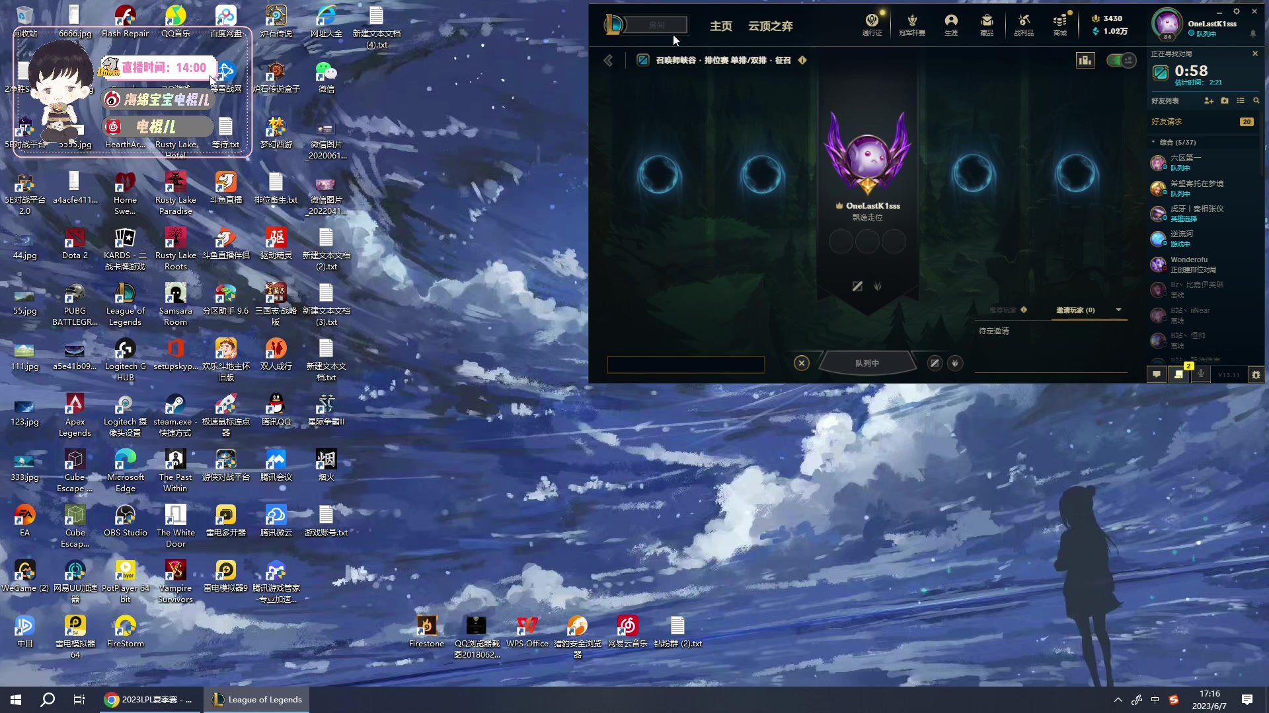Open Task View on the taskbar
Image resolution: width=1269 pixels, height=713 pixels.
[79, 700]
